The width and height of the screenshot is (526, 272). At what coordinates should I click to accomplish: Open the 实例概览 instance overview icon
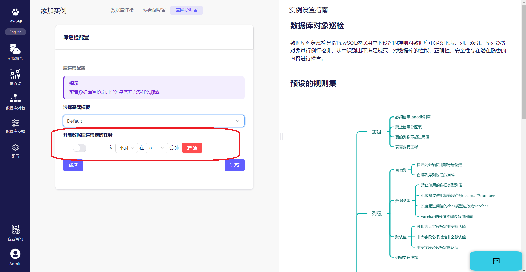click(x=15, y=49)
